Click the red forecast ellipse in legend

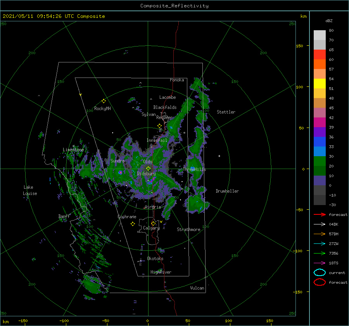(x=320, y=282)
